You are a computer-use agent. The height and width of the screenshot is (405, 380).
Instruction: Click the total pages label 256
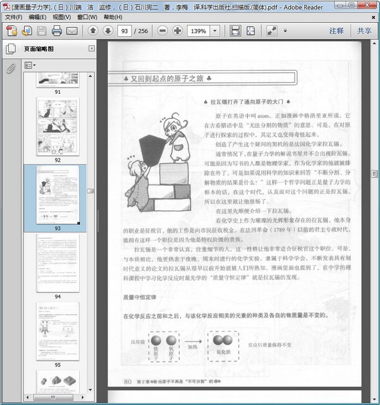[x=143, y=31]
